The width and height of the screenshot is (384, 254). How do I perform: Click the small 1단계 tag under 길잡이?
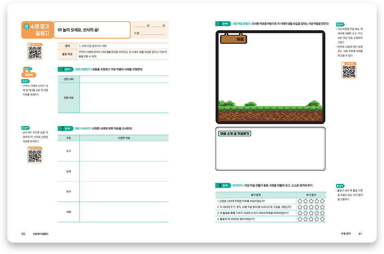pos(26,81)
